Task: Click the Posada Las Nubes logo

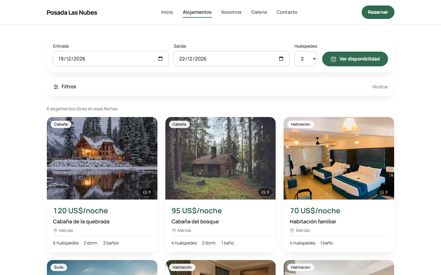Action: coord(72,13)
